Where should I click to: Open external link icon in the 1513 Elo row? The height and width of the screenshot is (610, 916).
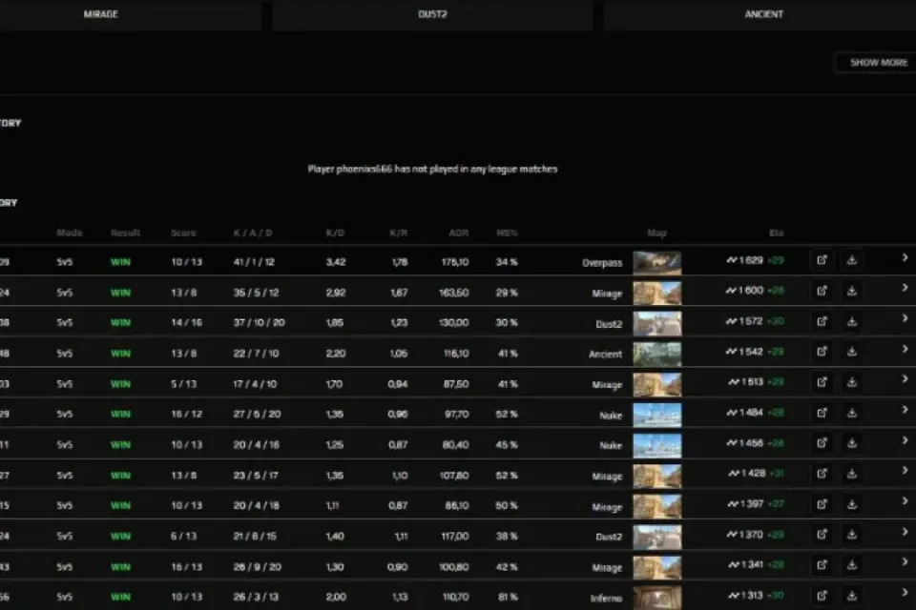822,382
